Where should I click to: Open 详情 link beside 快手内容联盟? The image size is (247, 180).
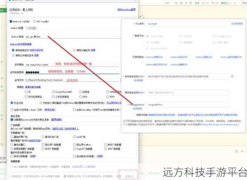(x=33, y=156)
